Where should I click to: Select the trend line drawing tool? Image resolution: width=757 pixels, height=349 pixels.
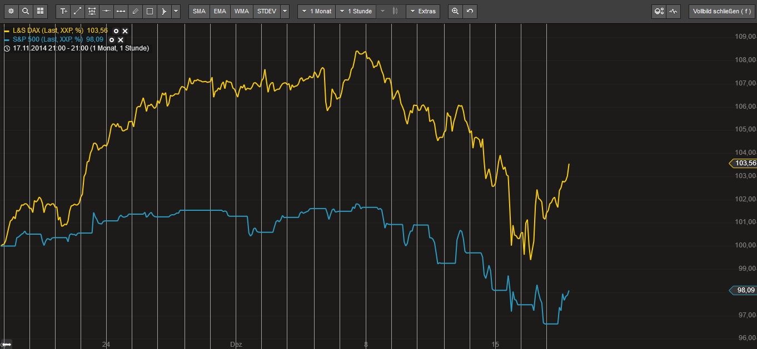coord(78,11)
